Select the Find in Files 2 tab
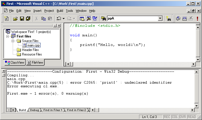The width and height of the screenshot is (202, 120). (x=76, y=110)
